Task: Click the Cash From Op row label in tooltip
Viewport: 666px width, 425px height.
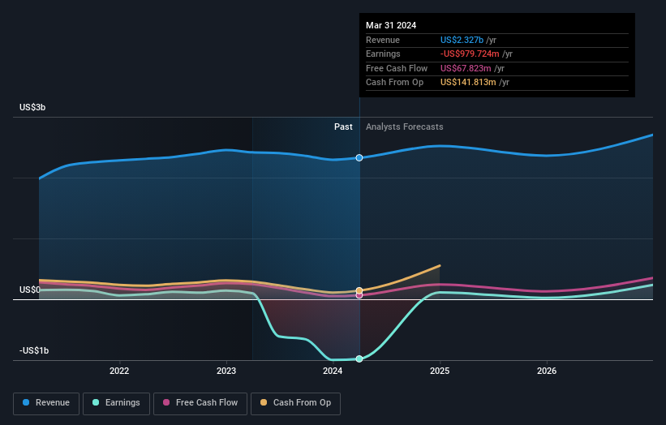Action: click(394, 83)
